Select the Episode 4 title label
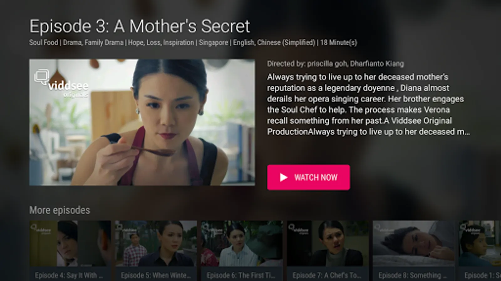The image size is (501, 281). pos(69,275)
